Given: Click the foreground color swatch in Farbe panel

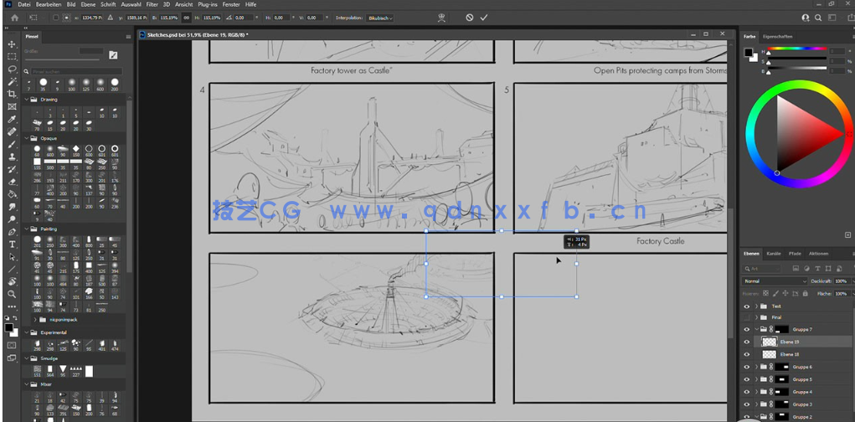Looking at the screenshot, I should point(749,53).
